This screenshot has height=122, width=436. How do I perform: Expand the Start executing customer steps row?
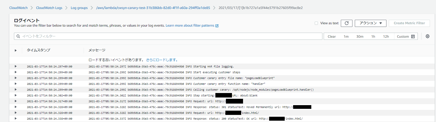(16, 72)
